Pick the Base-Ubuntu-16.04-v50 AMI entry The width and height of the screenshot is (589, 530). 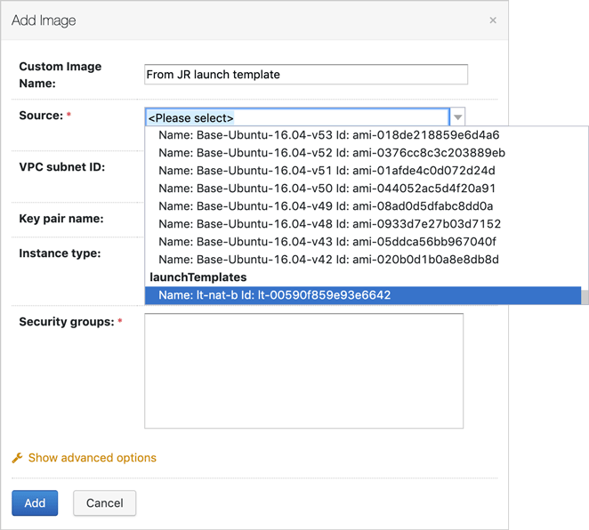click(x=327, y=189)
